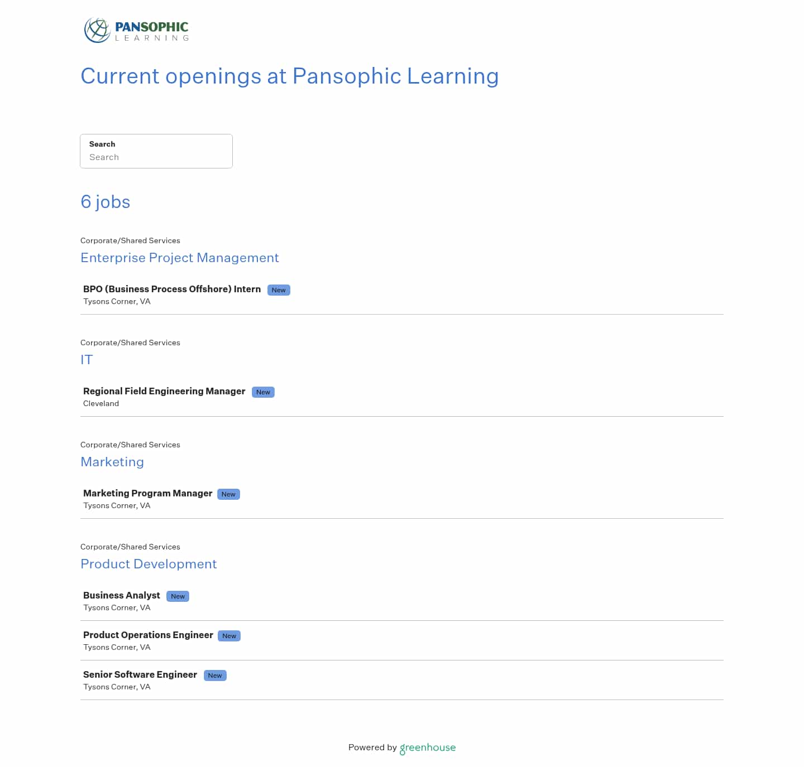Open the Product Development department link
Viewport: 804px width, 767px height.
point(149,564)
